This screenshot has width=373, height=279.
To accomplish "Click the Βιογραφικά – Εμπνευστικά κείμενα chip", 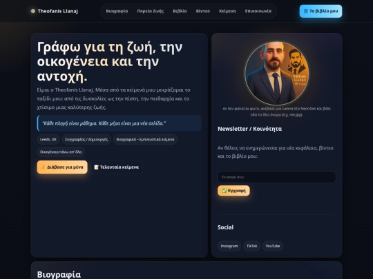I will [145, 139].
